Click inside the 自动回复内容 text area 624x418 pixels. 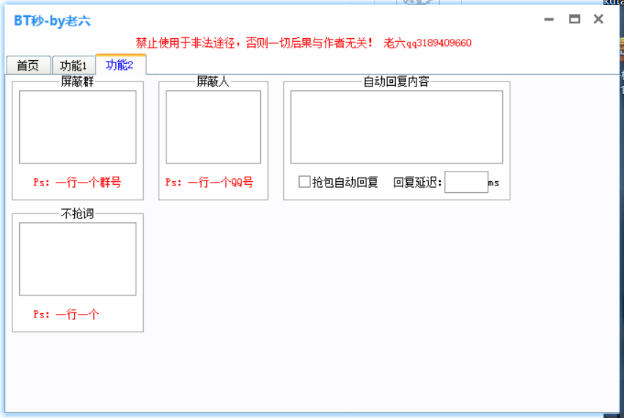396,126
